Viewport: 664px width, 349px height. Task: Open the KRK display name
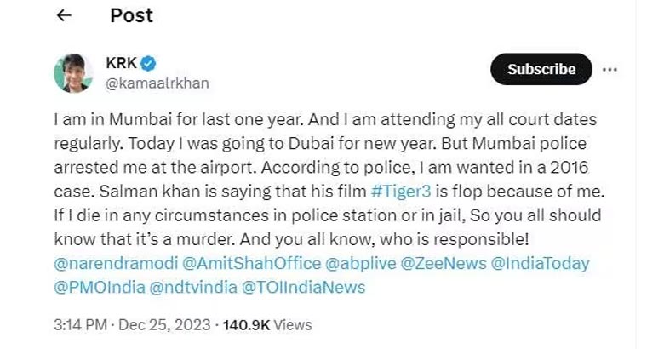click(121, 63)
